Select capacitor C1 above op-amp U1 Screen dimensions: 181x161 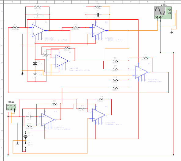coord(37,15)
